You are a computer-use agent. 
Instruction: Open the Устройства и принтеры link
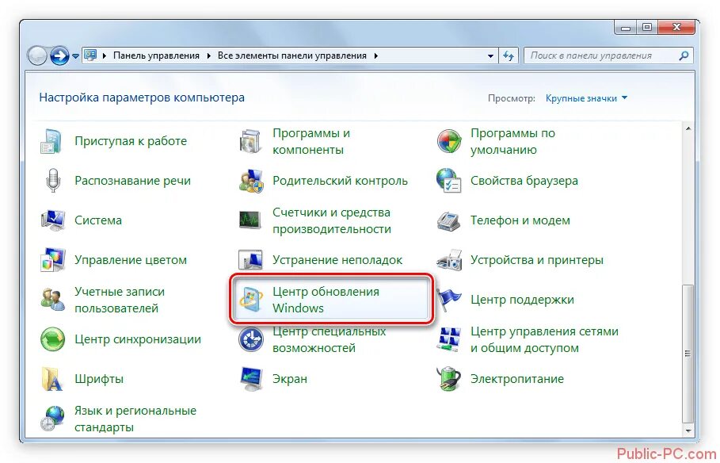point(536,260)
